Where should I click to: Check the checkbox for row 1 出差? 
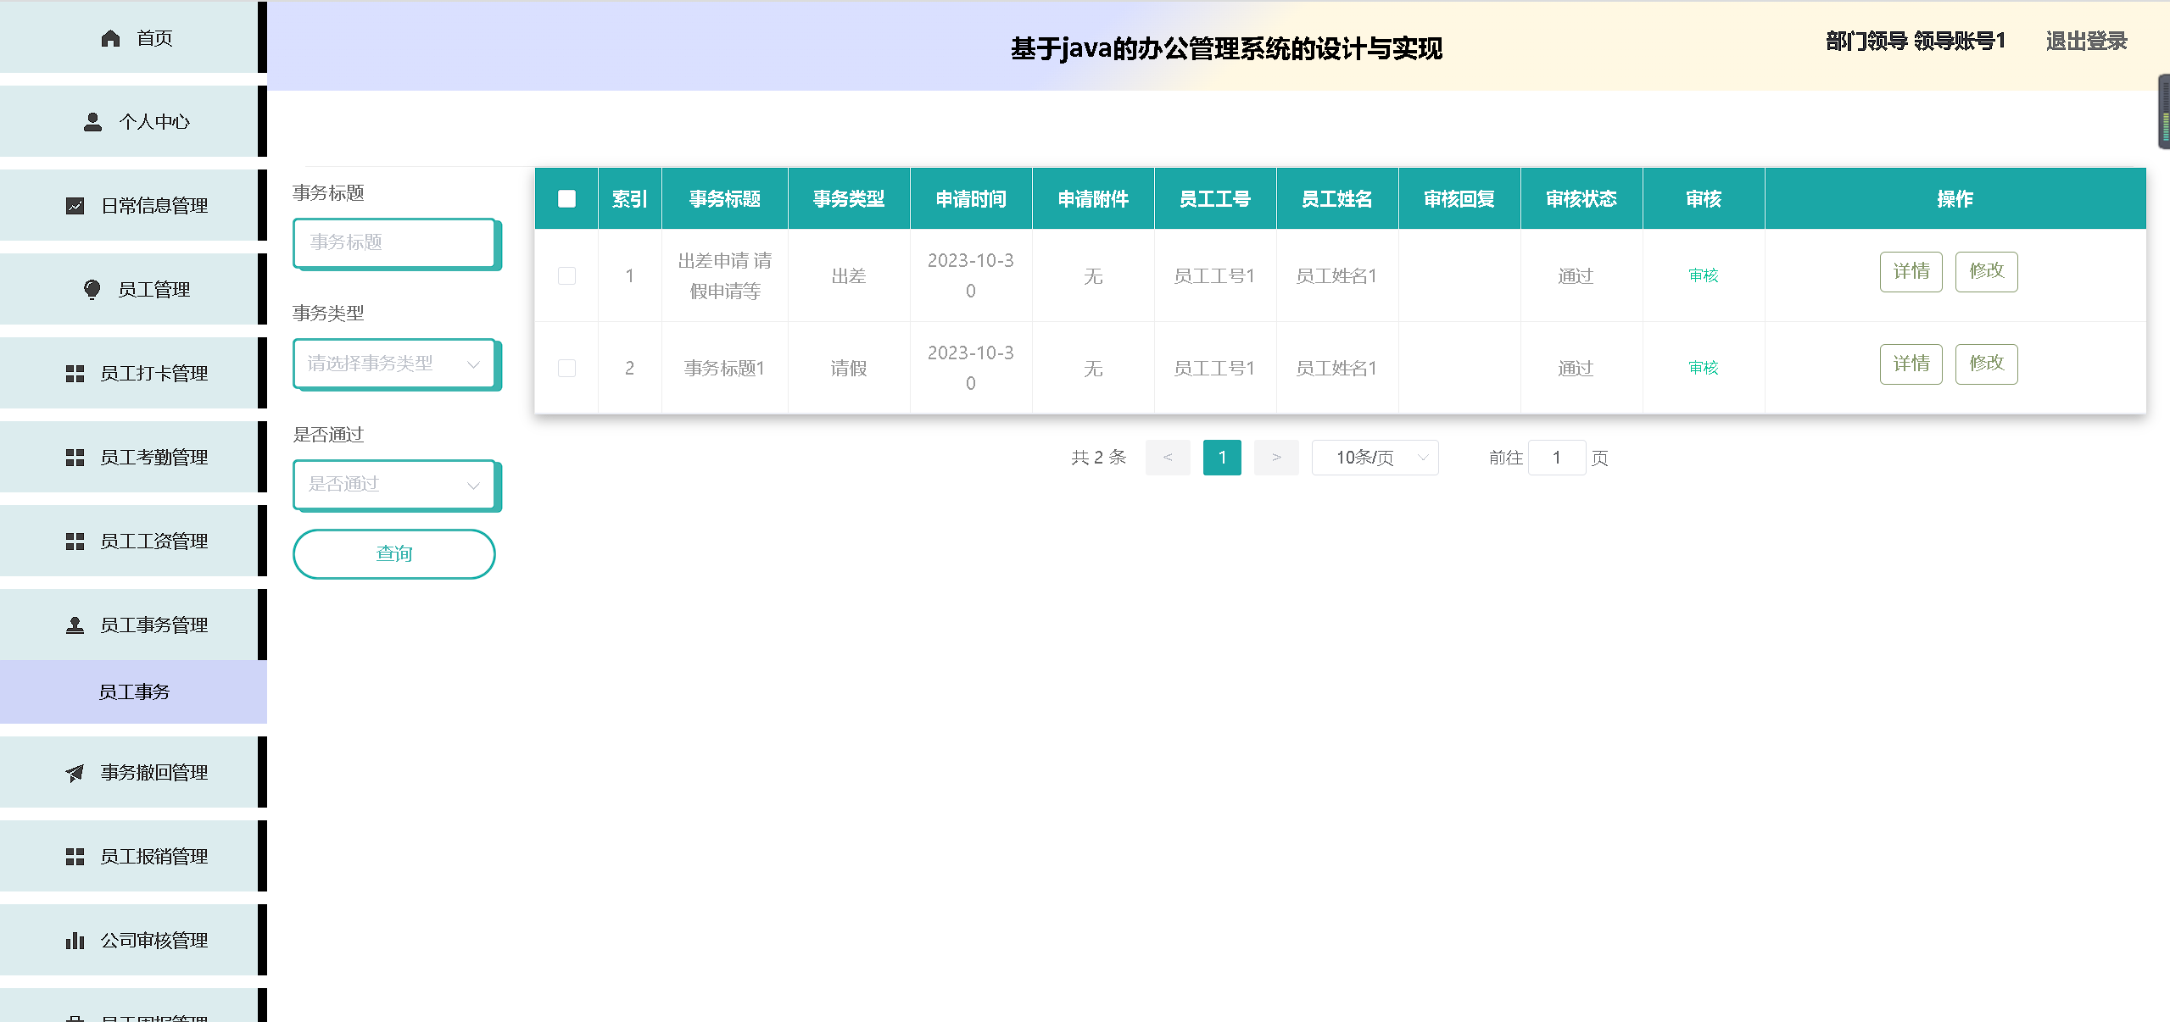click(566, 275)
